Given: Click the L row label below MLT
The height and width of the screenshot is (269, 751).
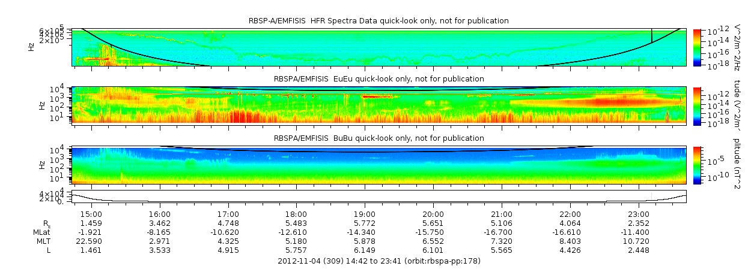Looking at the screenshot, I should [49, 250].
